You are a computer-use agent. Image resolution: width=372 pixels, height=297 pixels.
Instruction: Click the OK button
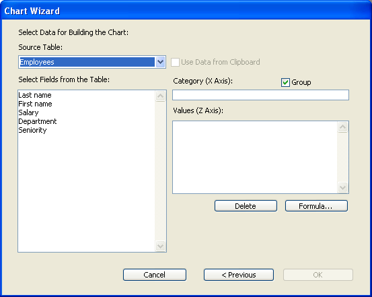318,275
